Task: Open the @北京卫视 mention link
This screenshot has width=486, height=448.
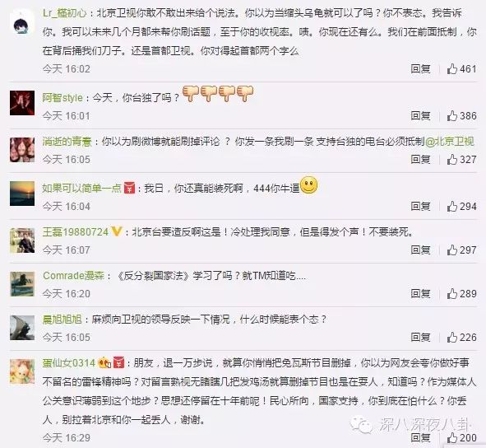Action: (450, 142)
